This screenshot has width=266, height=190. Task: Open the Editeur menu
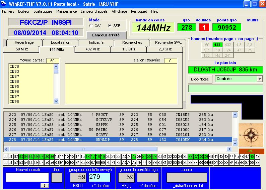(x=24, y=11)
